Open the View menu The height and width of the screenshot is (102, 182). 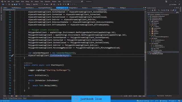pos(13,1)
